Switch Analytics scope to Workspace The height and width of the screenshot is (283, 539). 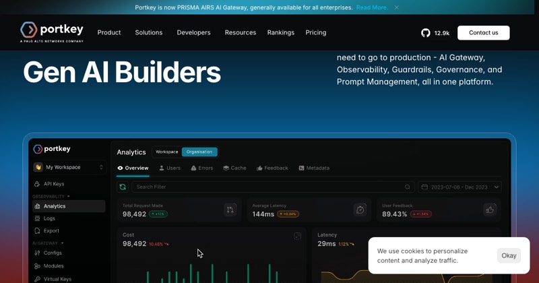[166, 152]
